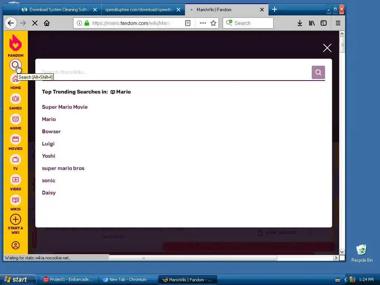This screenshot has height=285, width=380.
Task: Select trending search super mario bros
Action: pos(63,168)
